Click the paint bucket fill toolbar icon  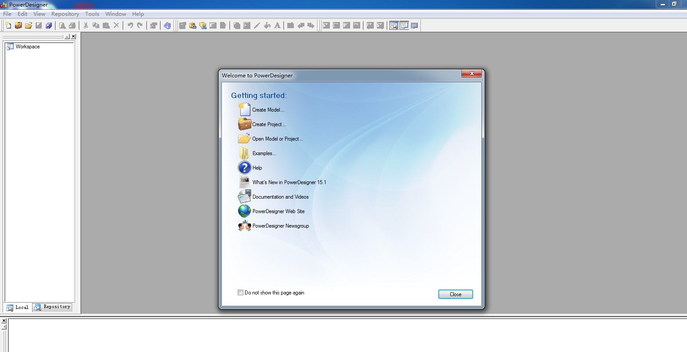point(267,25)
